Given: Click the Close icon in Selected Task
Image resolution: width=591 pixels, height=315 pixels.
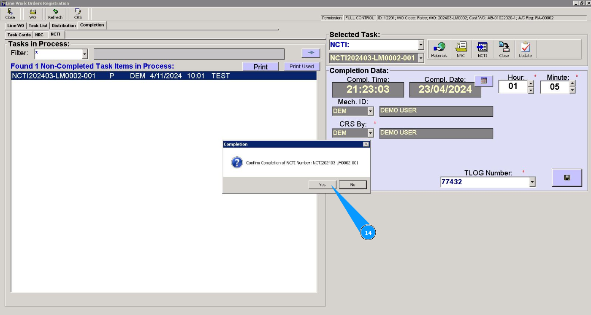Looking at the screenshot, I should [504, 50].
